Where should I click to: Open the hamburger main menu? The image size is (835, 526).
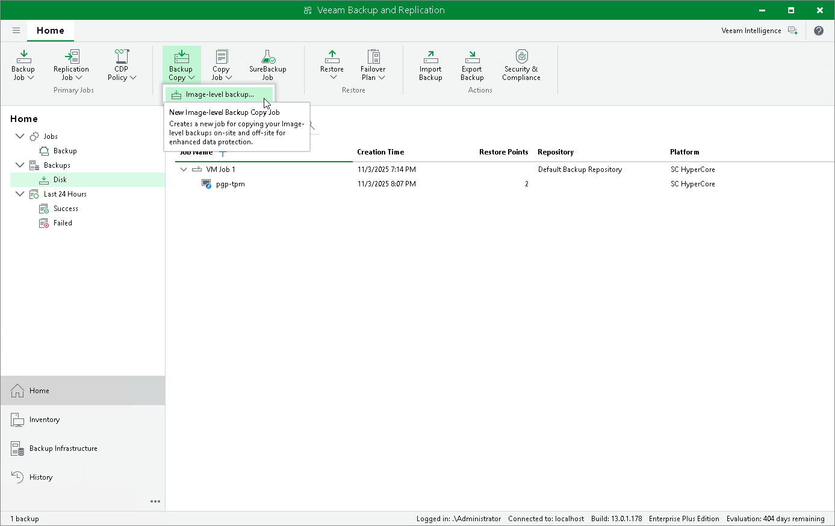[x=16, y=31]
